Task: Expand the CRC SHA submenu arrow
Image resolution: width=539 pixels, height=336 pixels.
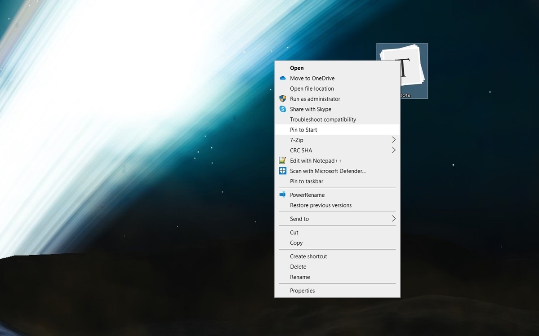Action: pos(393,150)
